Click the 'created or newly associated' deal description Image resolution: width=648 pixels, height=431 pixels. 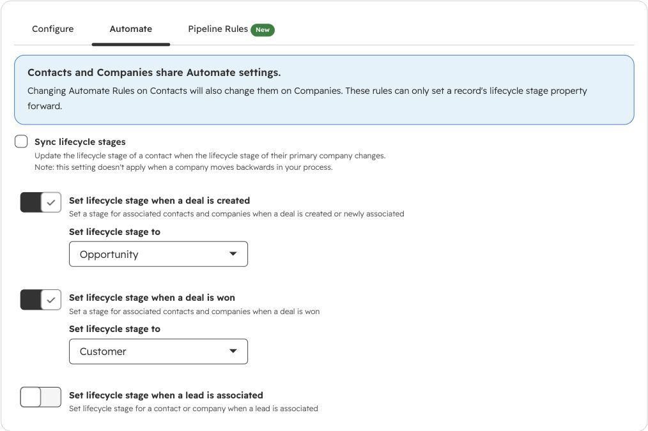(x=236, y=214)
